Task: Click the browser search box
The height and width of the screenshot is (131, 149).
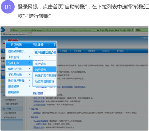Action: pos(142,30)
